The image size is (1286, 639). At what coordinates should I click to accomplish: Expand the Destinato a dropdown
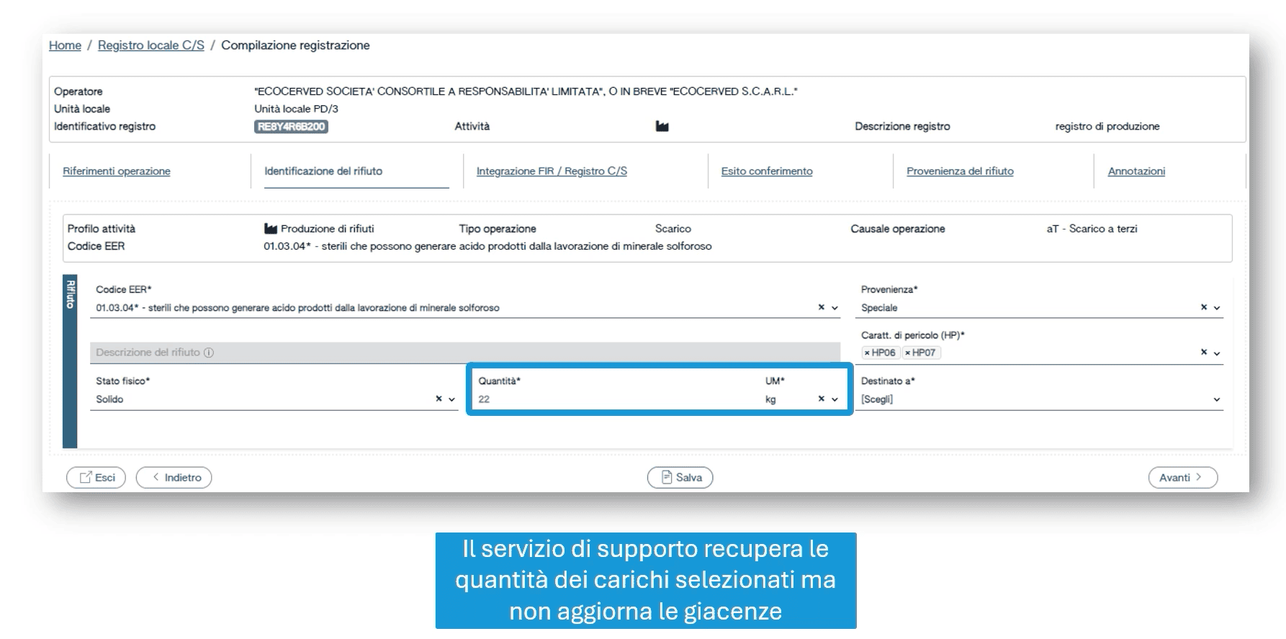pos(1216,399)
